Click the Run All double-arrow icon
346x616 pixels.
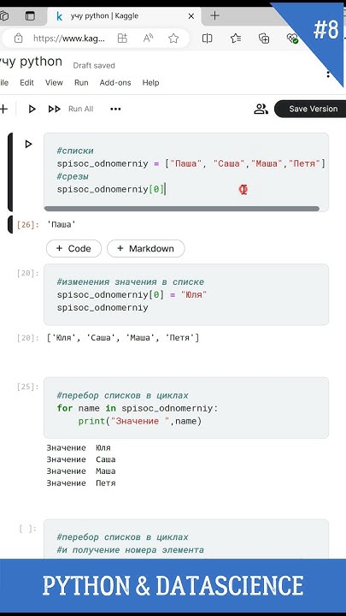pyautogui.click(x=55, y=110)
